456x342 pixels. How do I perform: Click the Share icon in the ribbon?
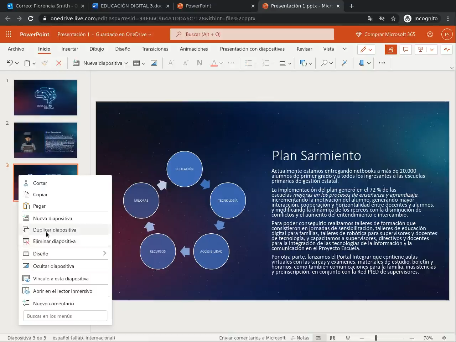tap(390, 50)
